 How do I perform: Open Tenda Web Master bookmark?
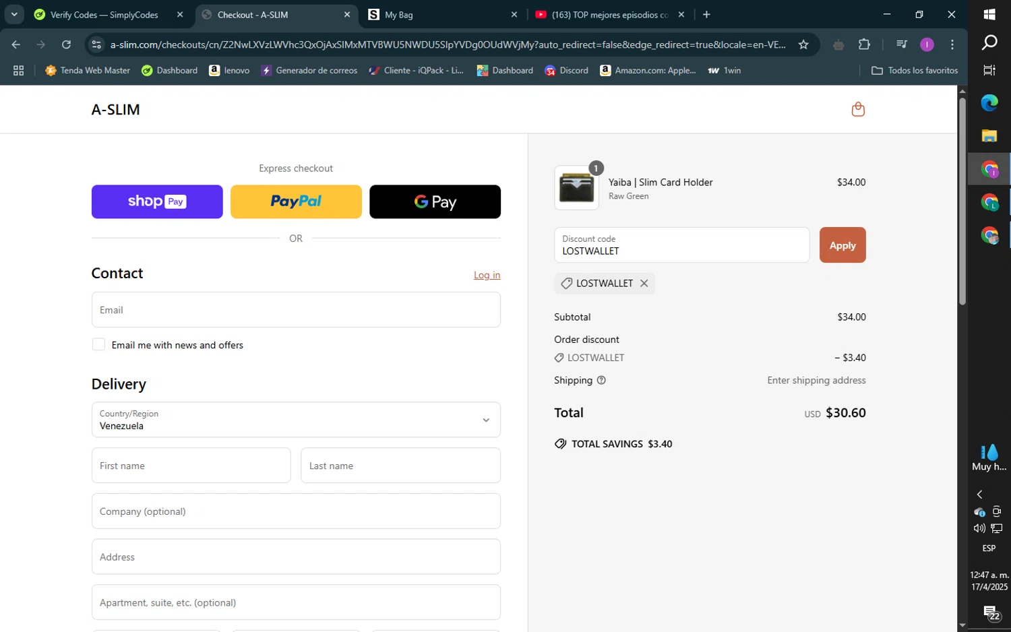(x=88, y=70)
